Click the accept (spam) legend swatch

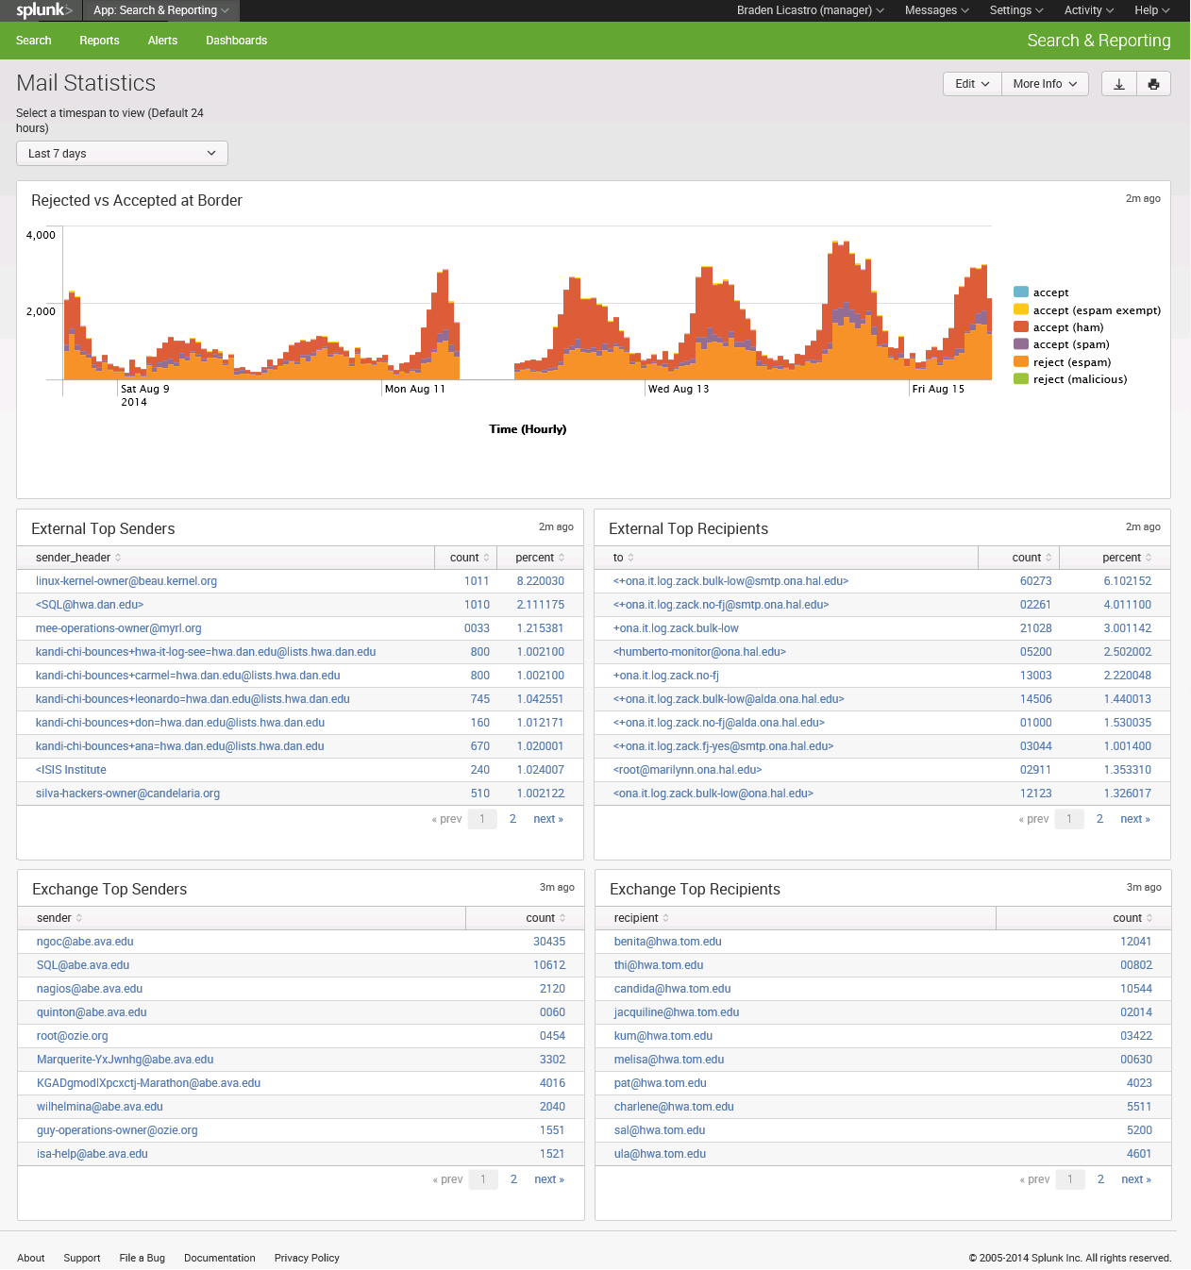(x=1021, y=344)
